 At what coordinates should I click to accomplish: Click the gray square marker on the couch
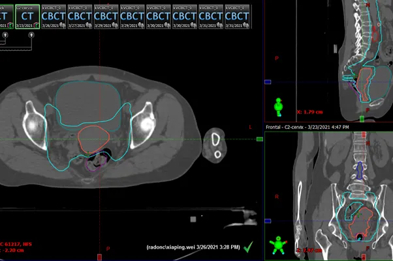(193, 219)
